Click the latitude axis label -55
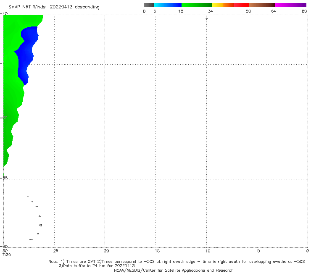Screen dimensions: 311x273 4,178
